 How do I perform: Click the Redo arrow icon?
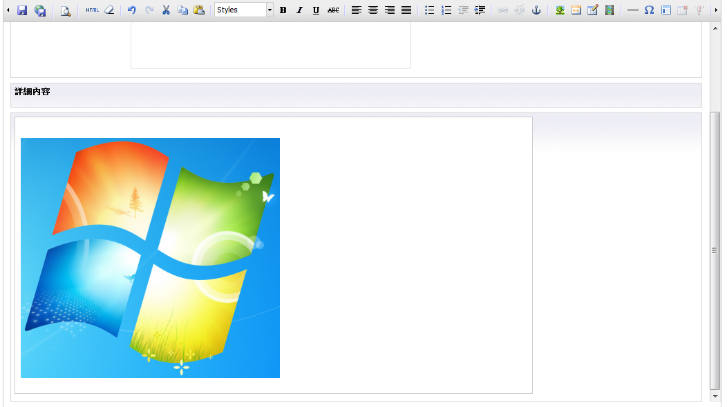point(149,10)
